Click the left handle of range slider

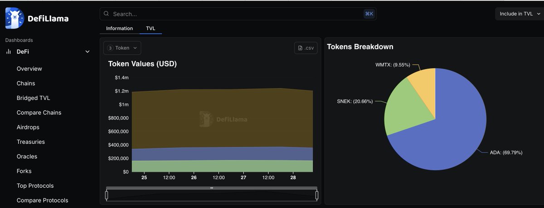click(x=107, y=195)
